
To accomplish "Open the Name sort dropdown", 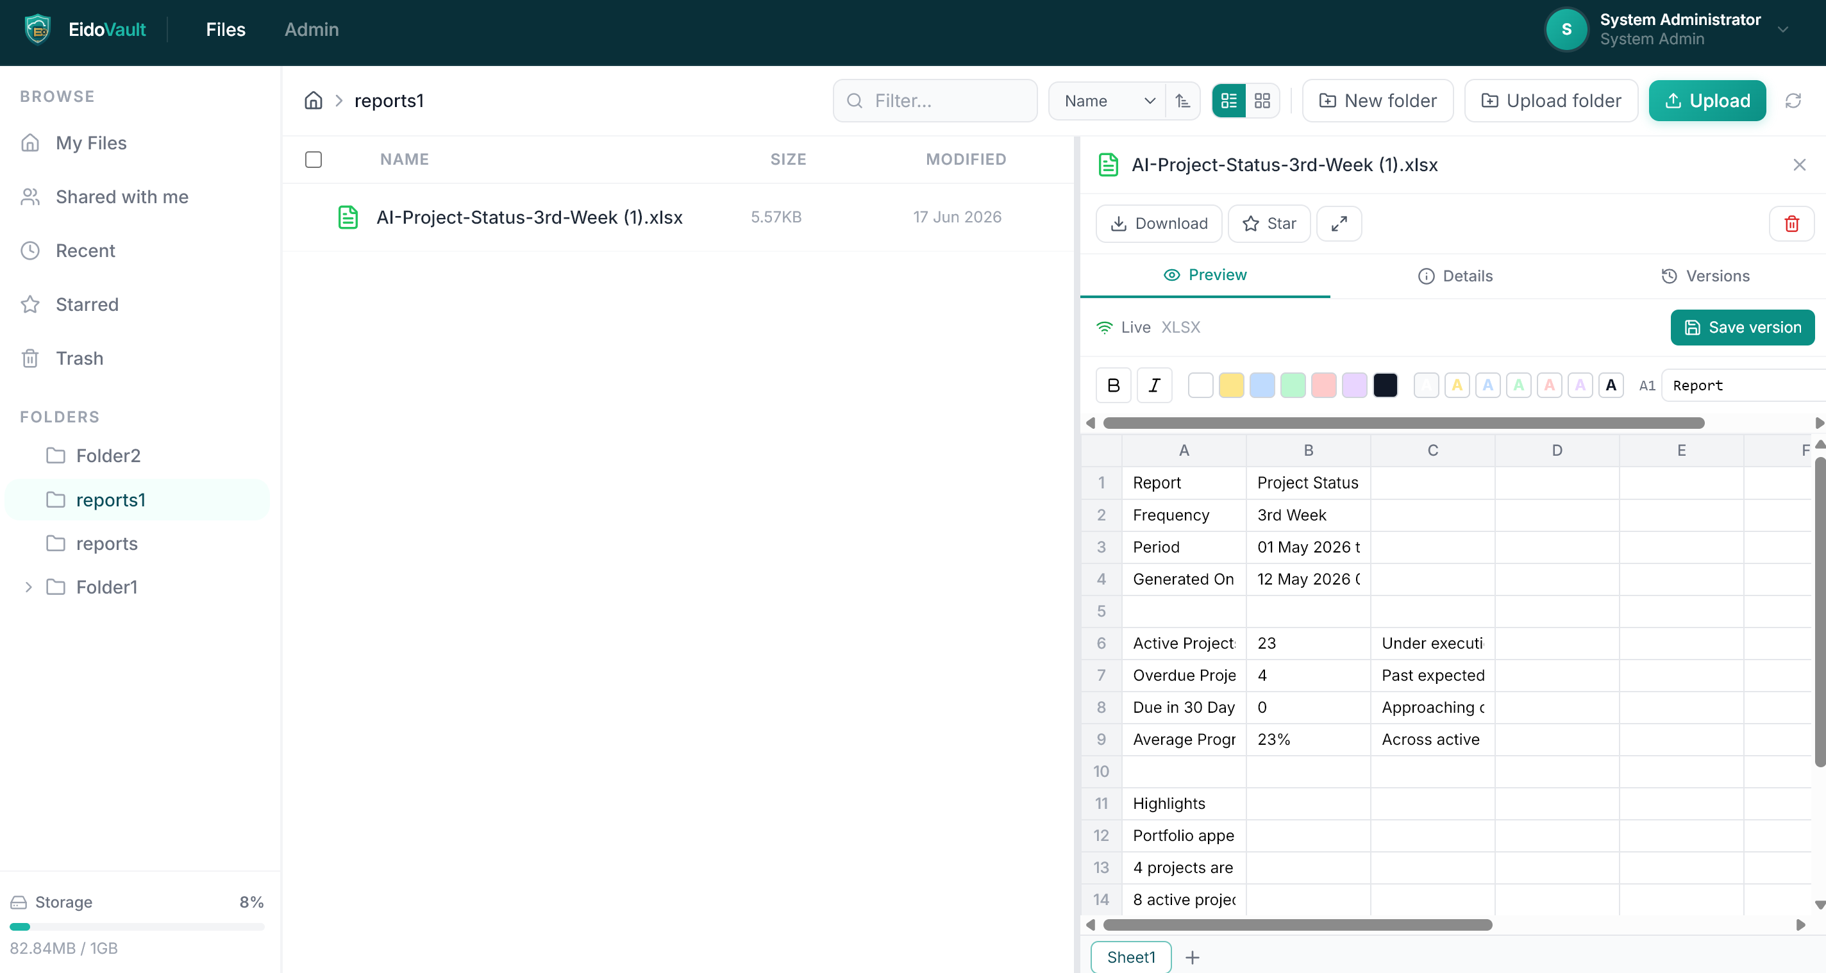I will point(1108,101).
